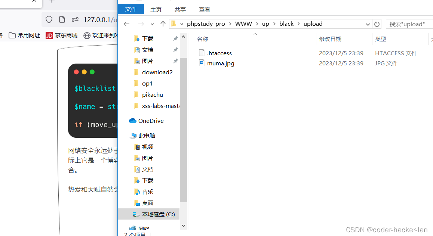Click the 本地磁盘 (C:) drive icon
Viewport: 433px width, 236px height.
coord(136,214)
